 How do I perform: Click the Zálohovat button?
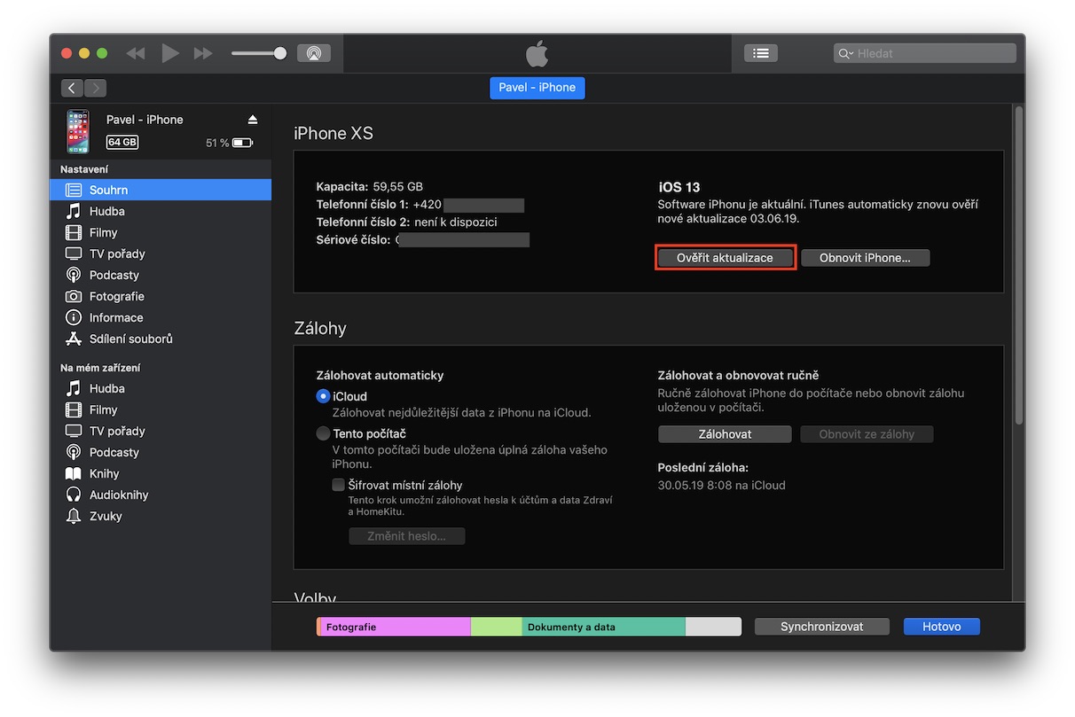tap(725, 434)
